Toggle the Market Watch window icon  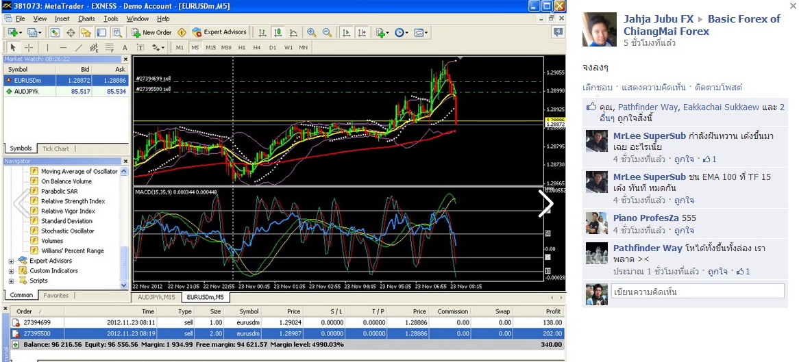pyautogui.click(x=55, y=32)
